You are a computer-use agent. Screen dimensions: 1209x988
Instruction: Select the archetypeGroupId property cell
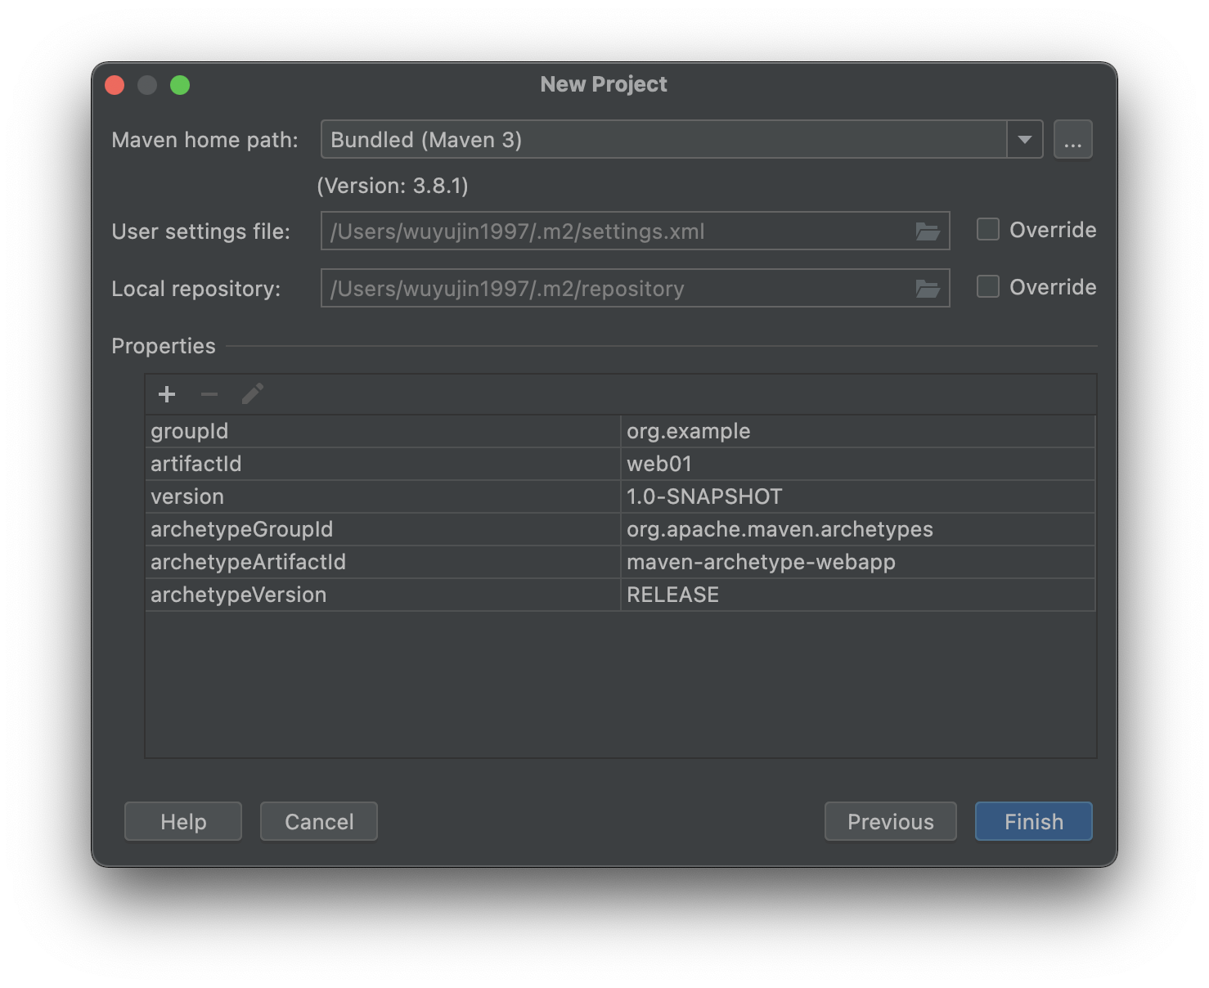coord(383,529)
